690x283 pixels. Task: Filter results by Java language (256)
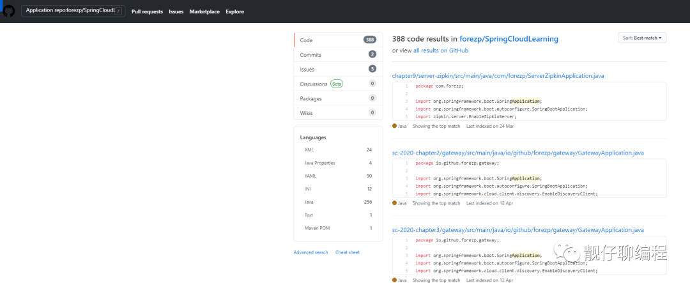338,202
